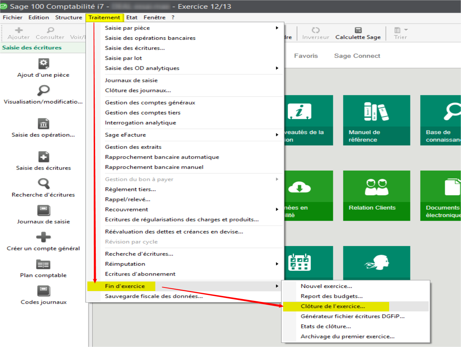Open Ajout d'une pièce sidebar icon
Image resolution: width=461 pixels, height=347 pixels.
click(x=43, y=64)
